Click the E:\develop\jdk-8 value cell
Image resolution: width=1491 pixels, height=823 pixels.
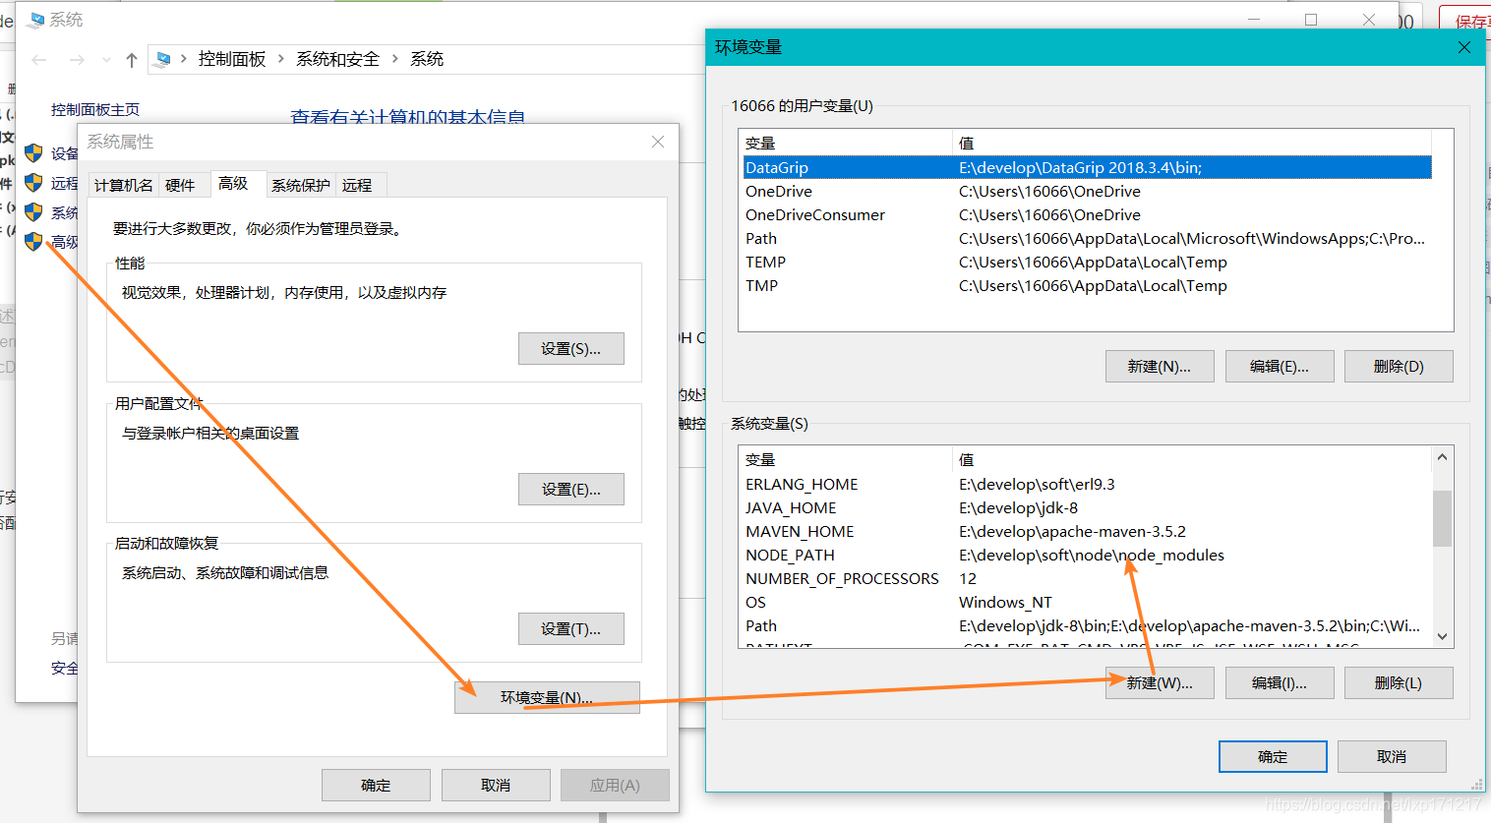pyautogui.click(x=1018, y=508)
